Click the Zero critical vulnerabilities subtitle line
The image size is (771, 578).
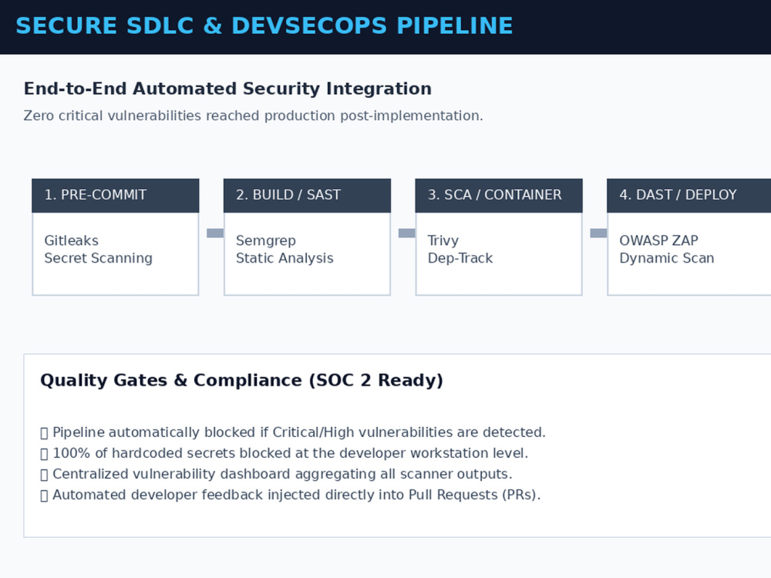point(253,116)
